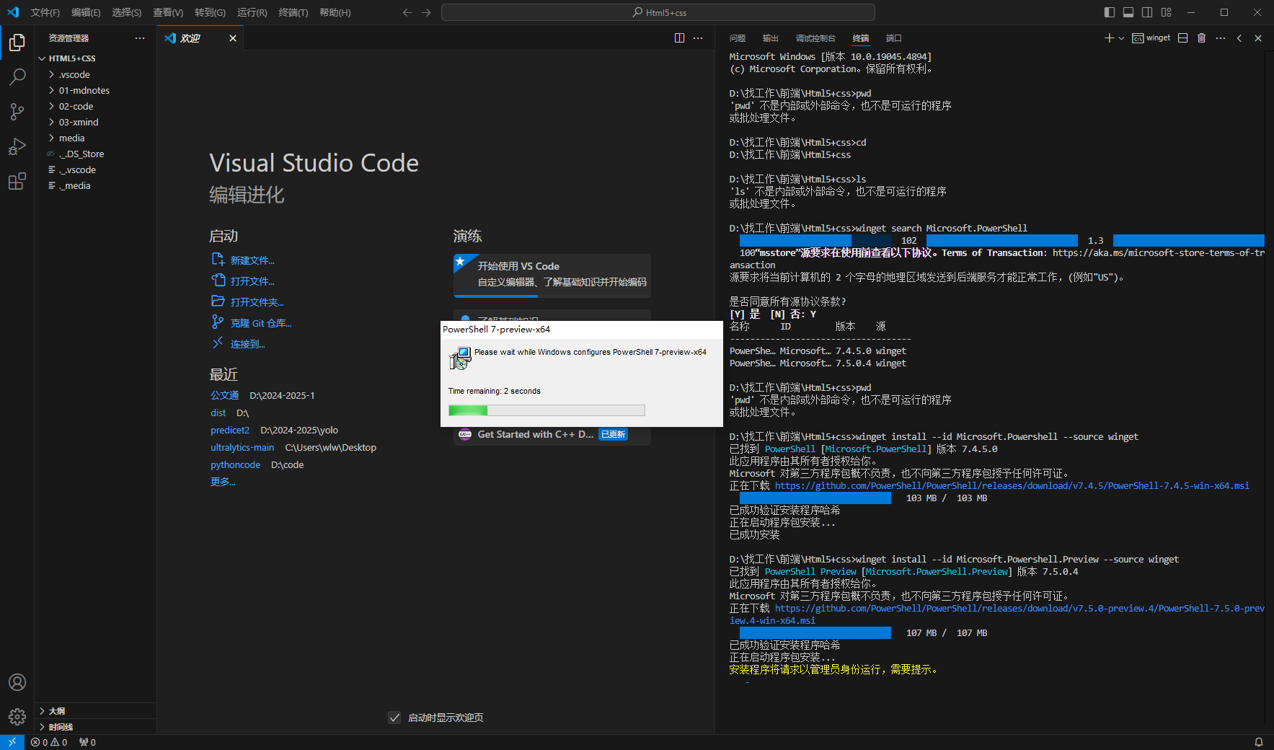Viewport: 1274px width, 750px height.
Task: Split the terminal pane
Action: point(1182,38)
